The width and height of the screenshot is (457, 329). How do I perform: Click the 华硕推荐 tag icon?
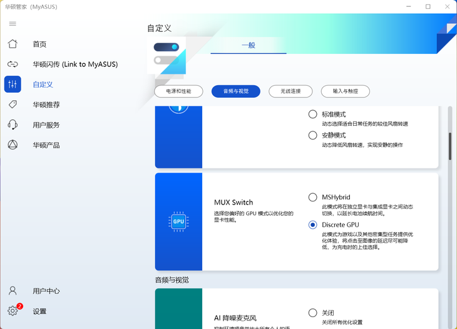pos(13,104)
